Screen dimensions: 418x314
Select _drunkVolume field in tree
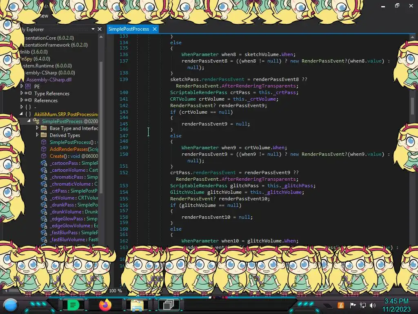73,211
